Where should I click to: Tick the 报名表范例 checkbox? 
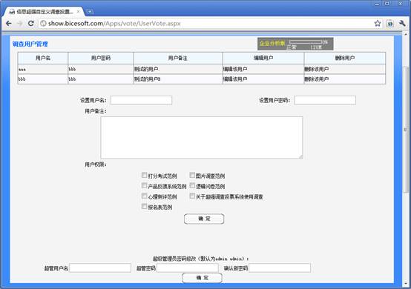click(144, 207)
